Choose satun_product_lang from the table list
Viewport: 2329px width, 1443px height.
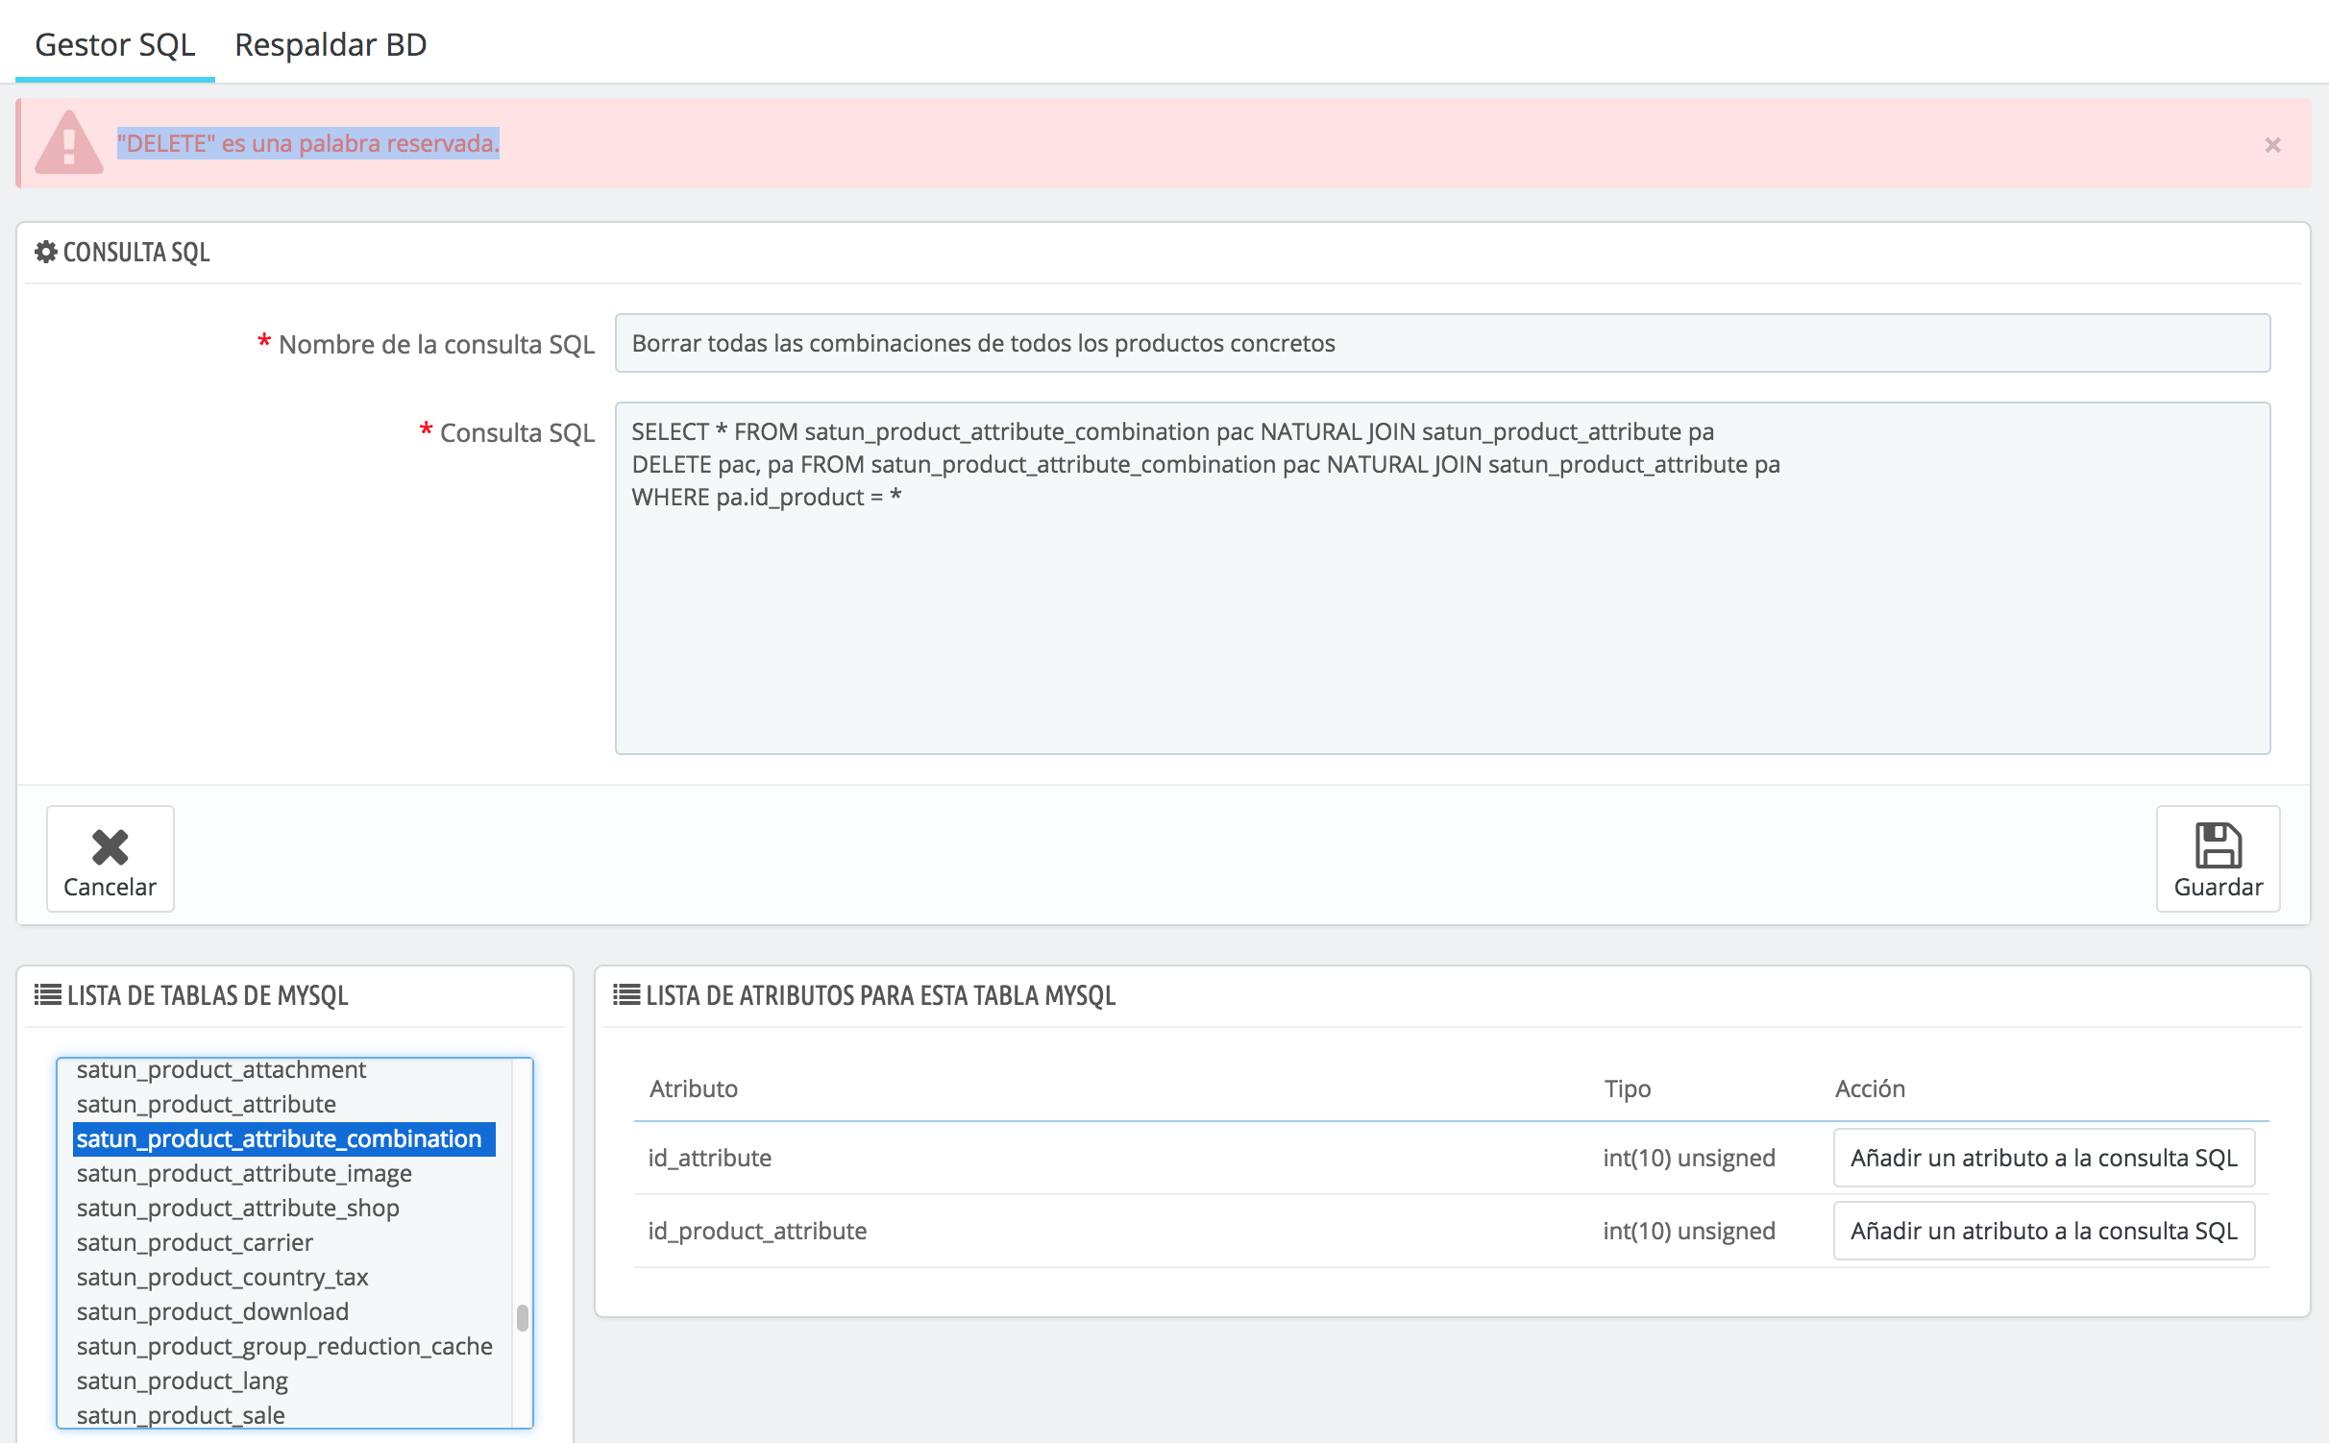pos(183,1381)
